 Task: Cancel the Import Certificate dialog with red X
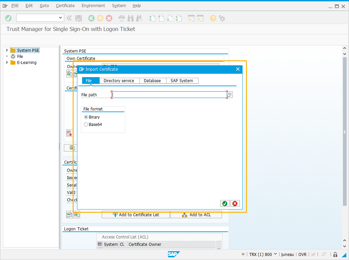tap(235, 203)
